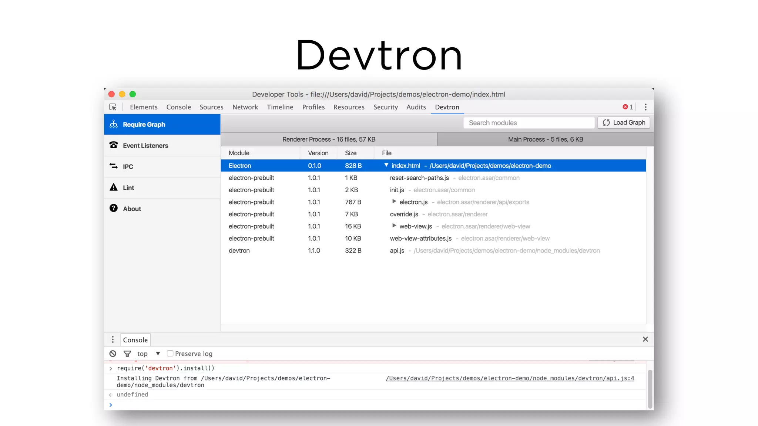Screen dimensions: 758x426
Task: Click the Search modules field
Action: coord(529,123)
